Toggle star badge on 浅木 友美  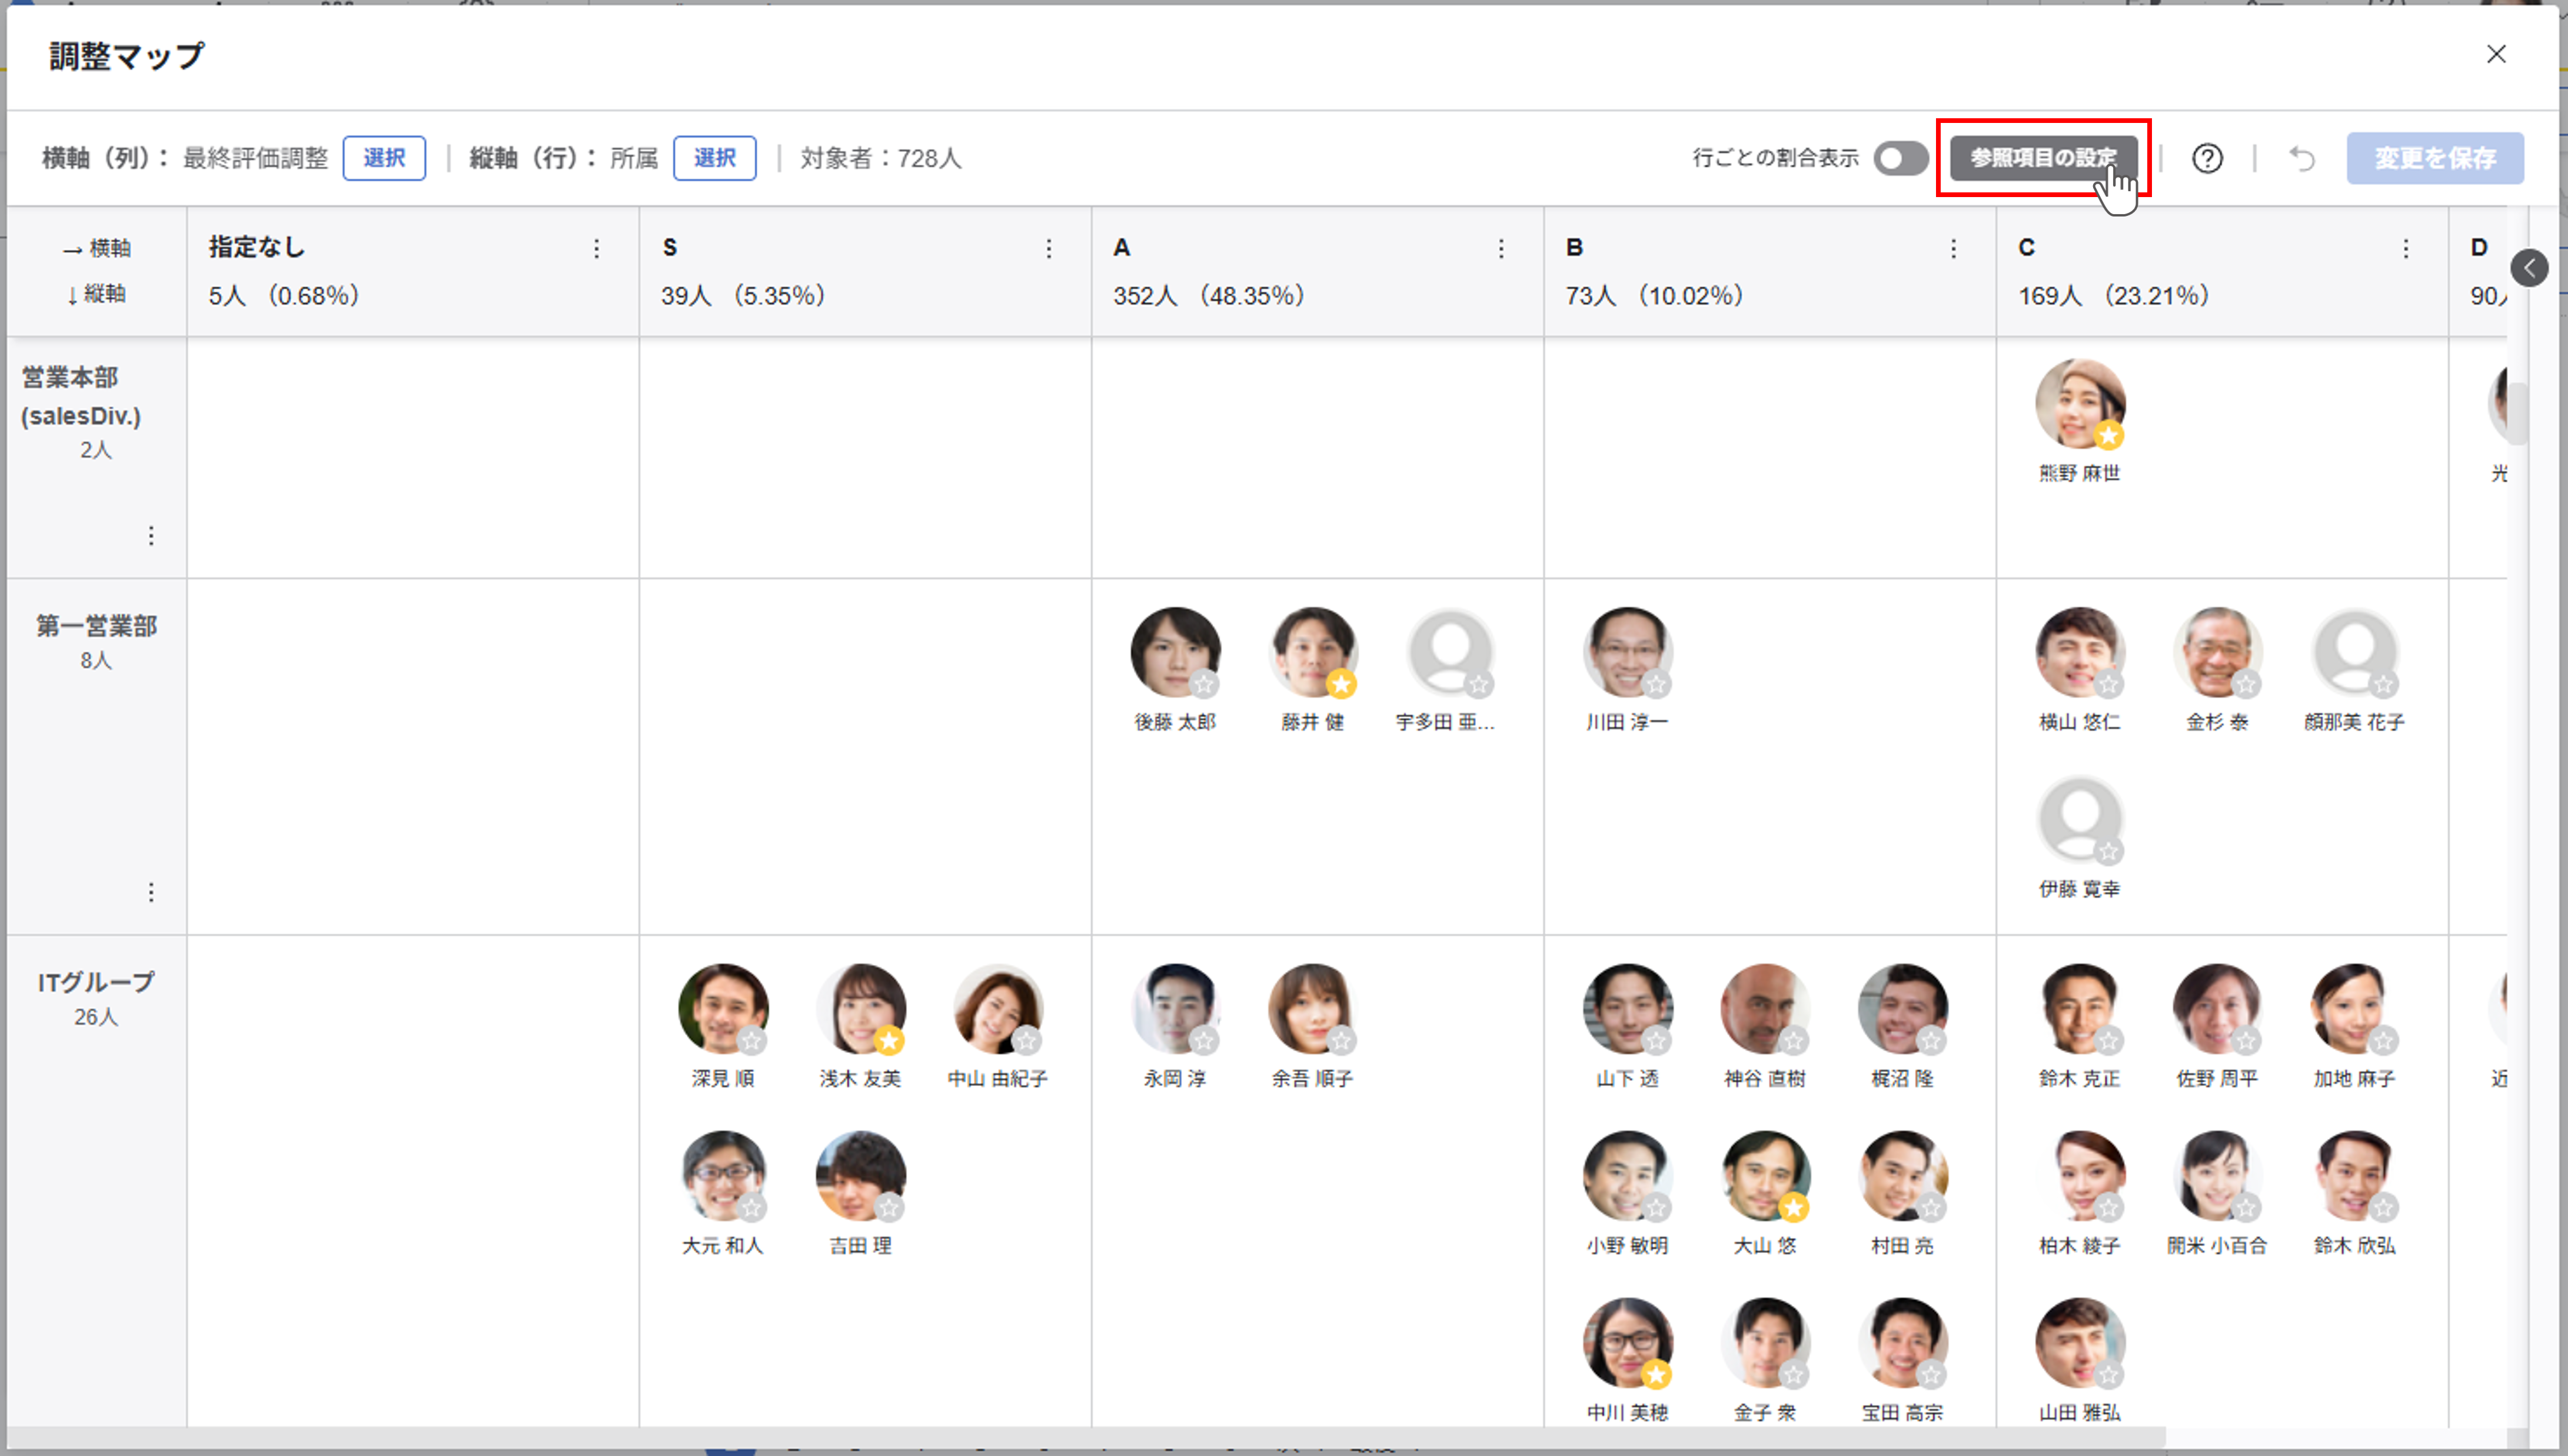(x=889, y=1041)
